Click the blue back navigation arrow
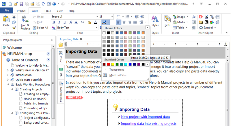This screenshot has height=126, width=231. [54, 4]
